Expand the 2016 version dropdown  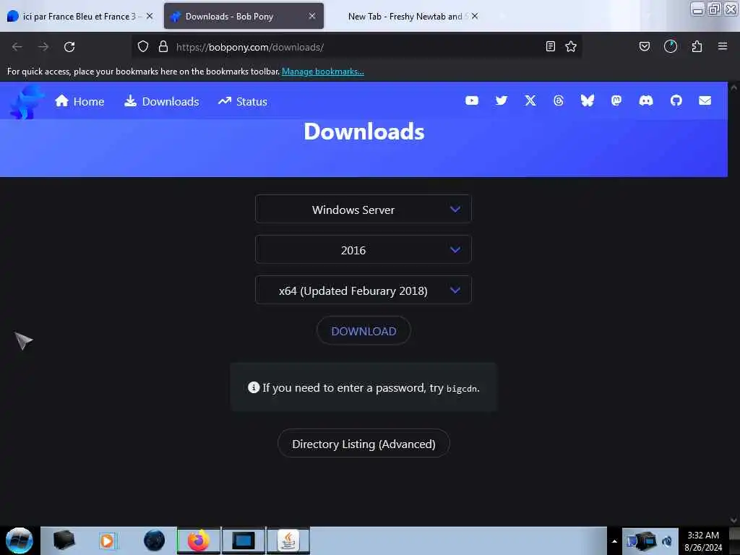[x=363, y=249]
